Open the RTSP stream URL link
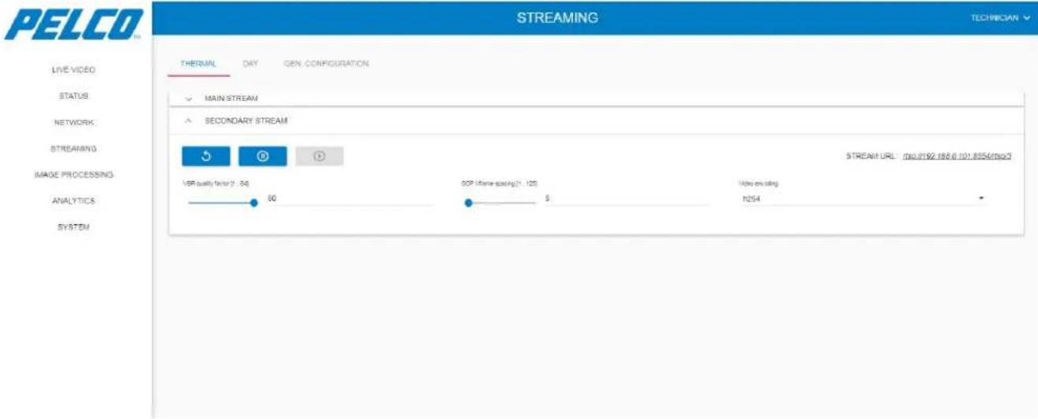This screenshot has height=419, width=1038. [x=957, y=156]
